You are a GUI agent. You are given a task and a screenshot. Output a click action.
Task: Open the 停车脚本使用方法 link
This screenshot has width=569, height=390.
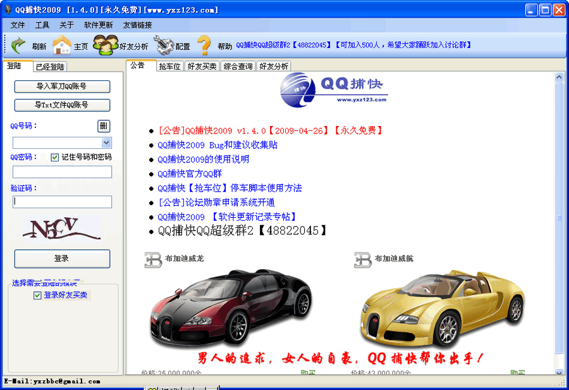click(229, 188)
